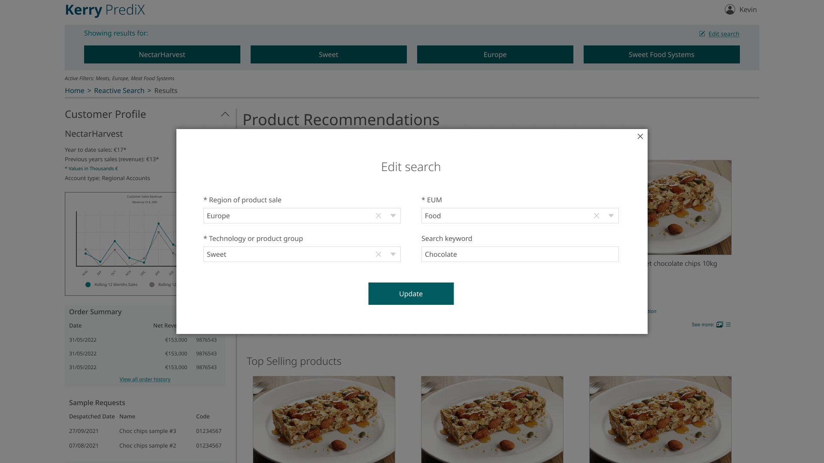Click the pencil icon beside Edit search
This screenshot has height=463, width=824.
click(x=702, y=33)
